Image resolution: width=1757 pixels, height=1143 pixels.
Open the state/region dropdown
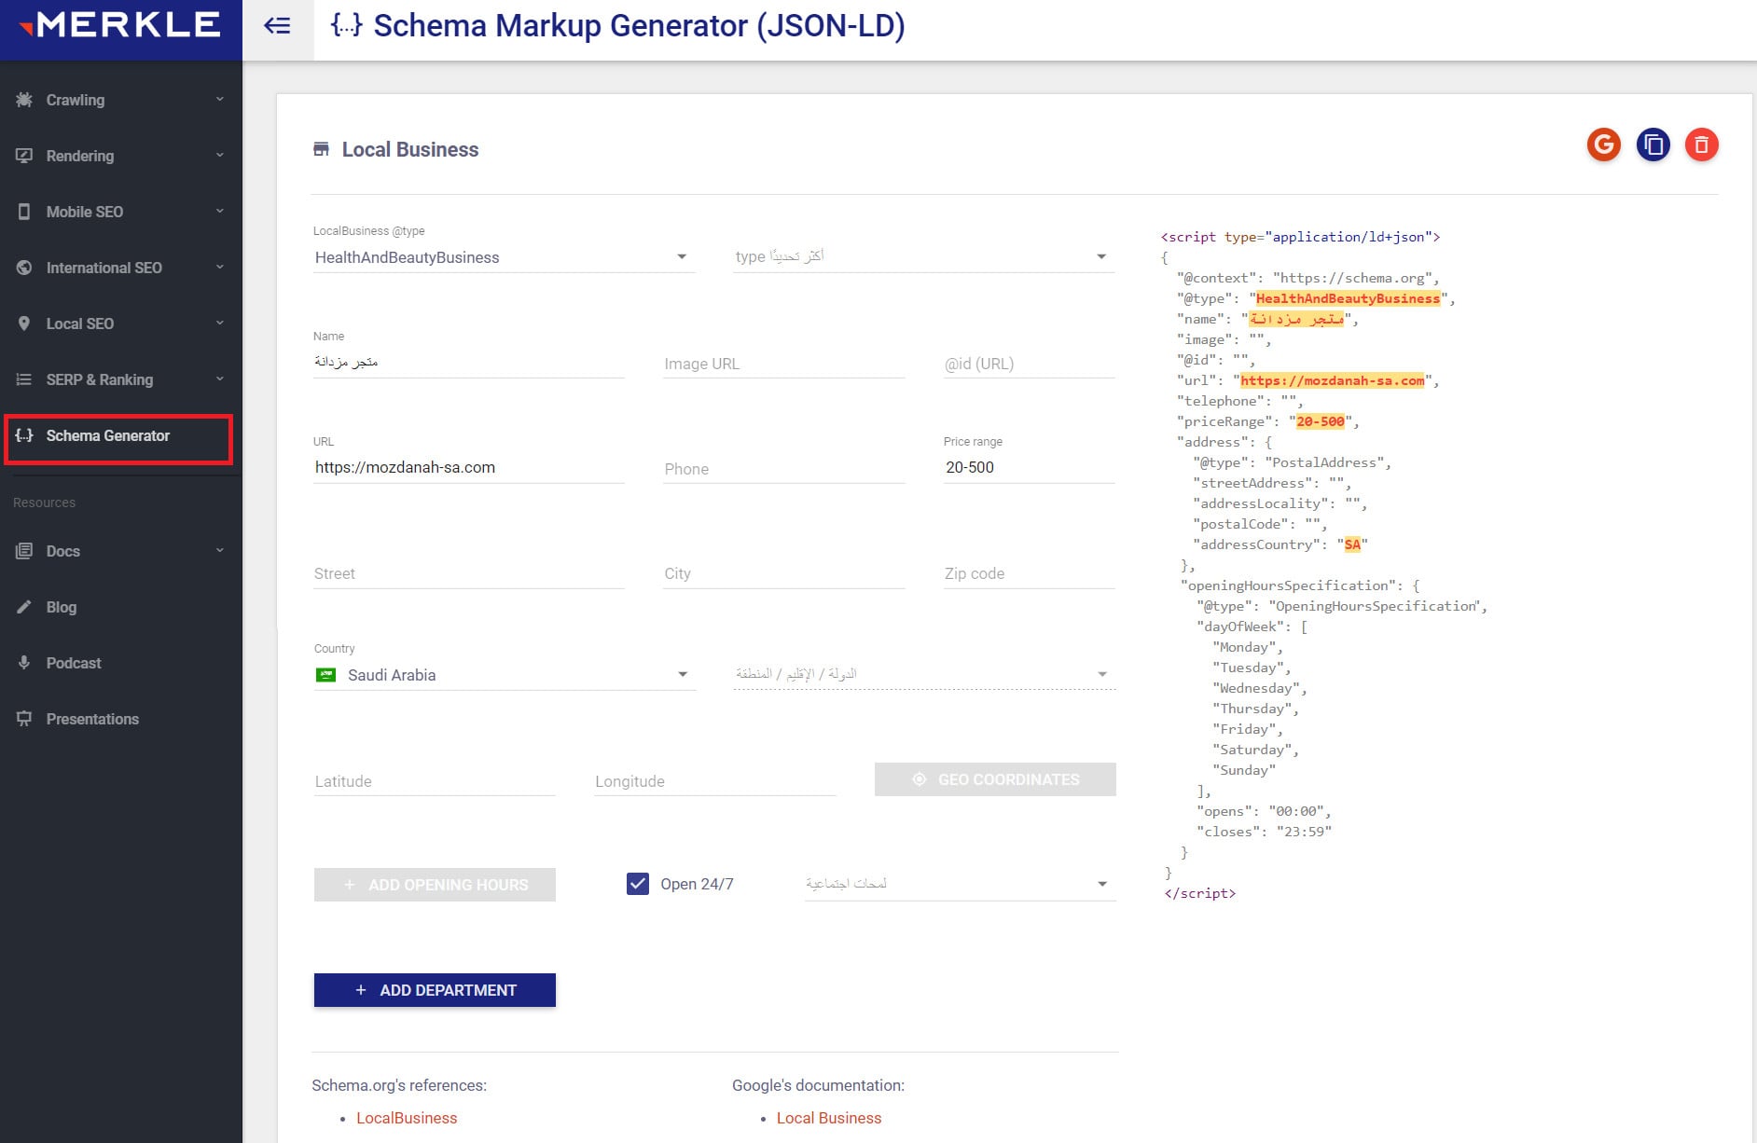(924, 674)
